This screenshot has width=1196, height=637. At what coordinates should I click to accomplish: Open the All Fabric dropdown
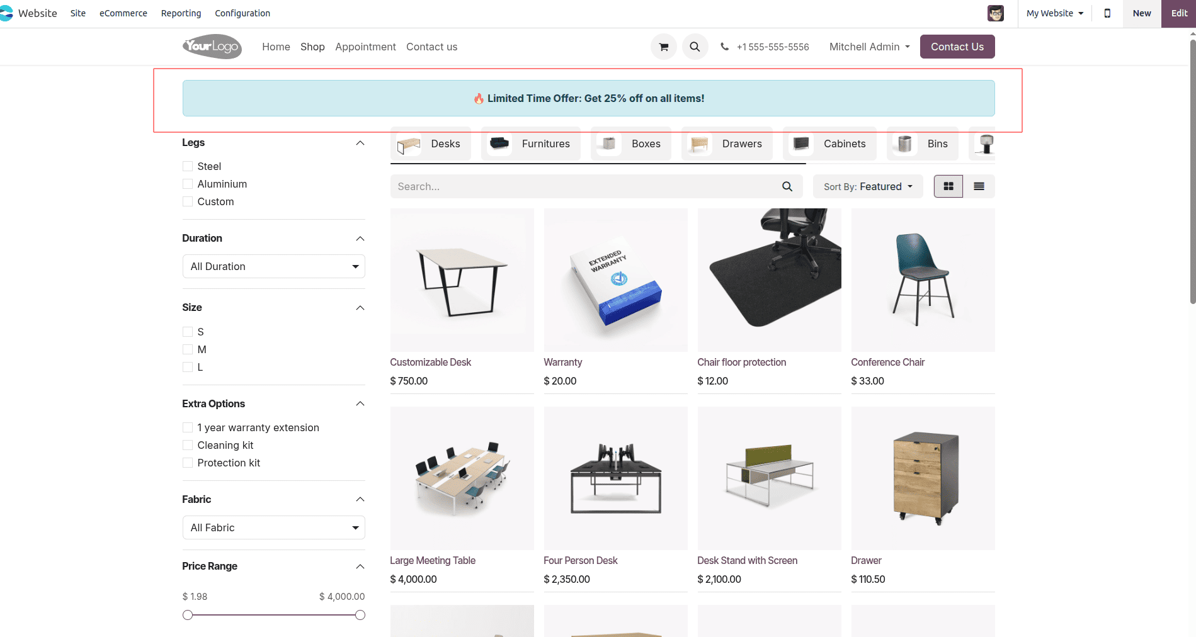274,527
